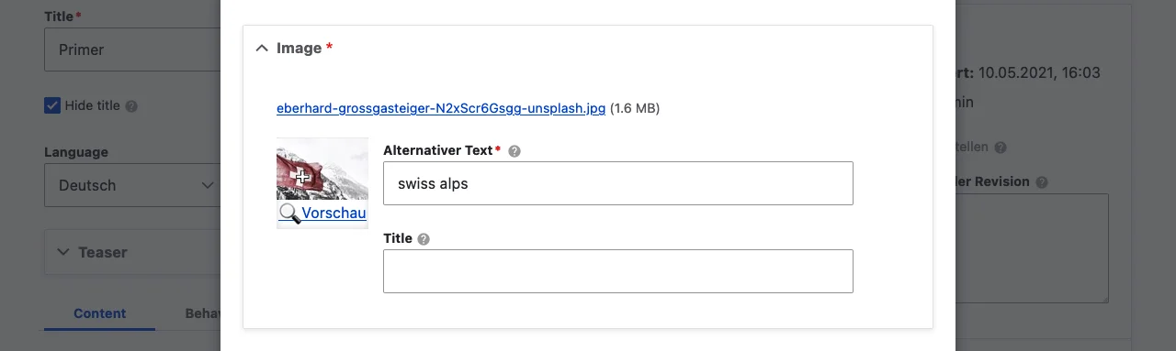Viewport: 1176px width, 351px height.
Task: Click help icon next to 'tellen' text
Action: tap(1001, 148)
